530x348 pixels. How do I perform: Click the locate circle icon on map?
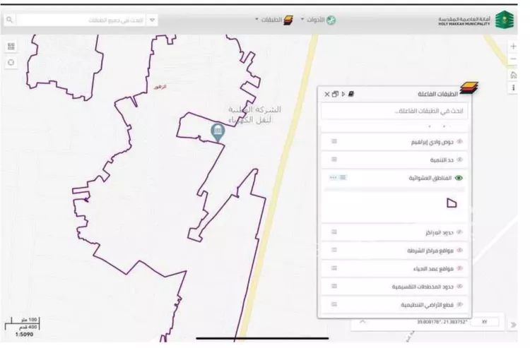point(11,62)
